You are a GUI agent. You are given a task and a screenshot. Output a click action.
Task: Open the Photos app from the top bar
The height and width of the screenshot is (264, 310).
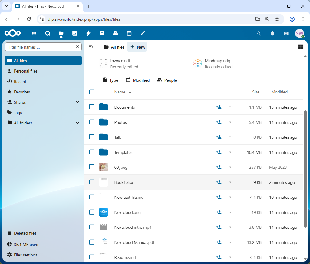click(75, 33)
